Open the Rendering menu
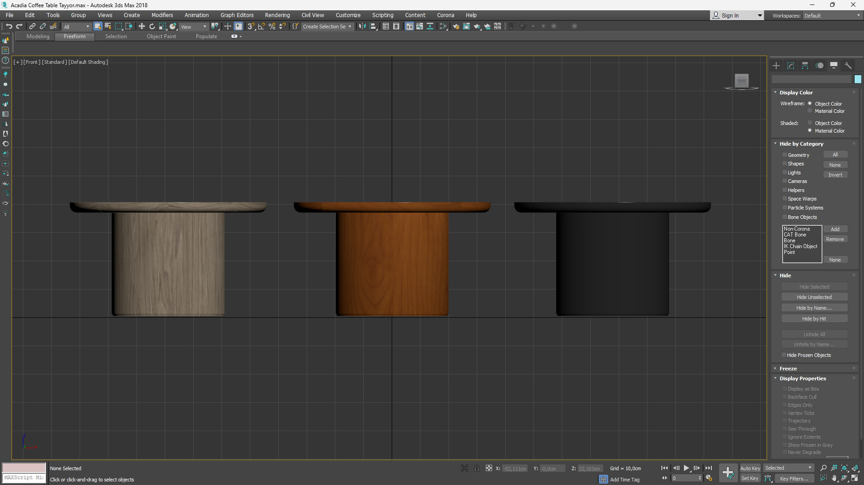864x485 pixels. tap(277, 15)
